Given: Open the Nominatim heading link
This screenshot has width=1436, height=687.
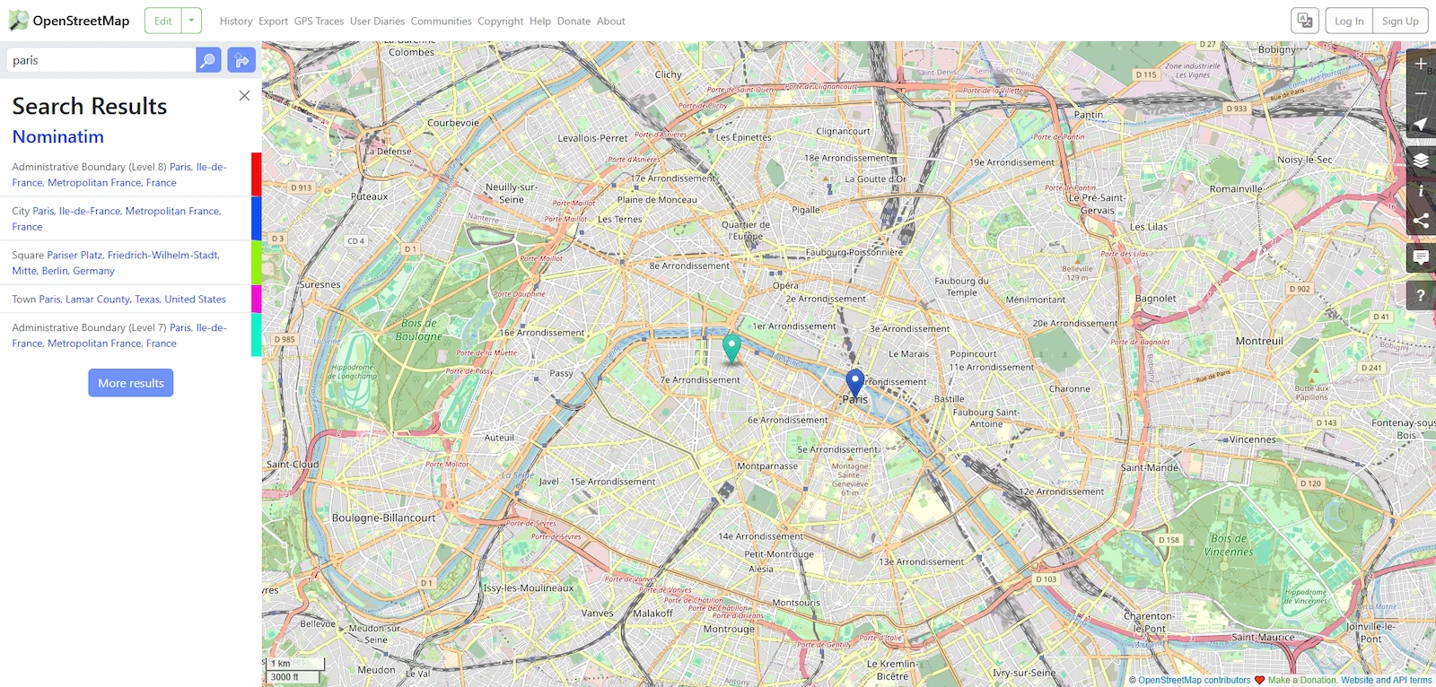Looking at the screenshot, I should pos(58,136).
